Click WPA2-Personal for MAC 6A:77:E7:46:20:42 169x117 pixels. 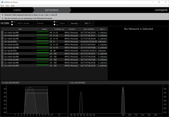click(x=71, y=66)
